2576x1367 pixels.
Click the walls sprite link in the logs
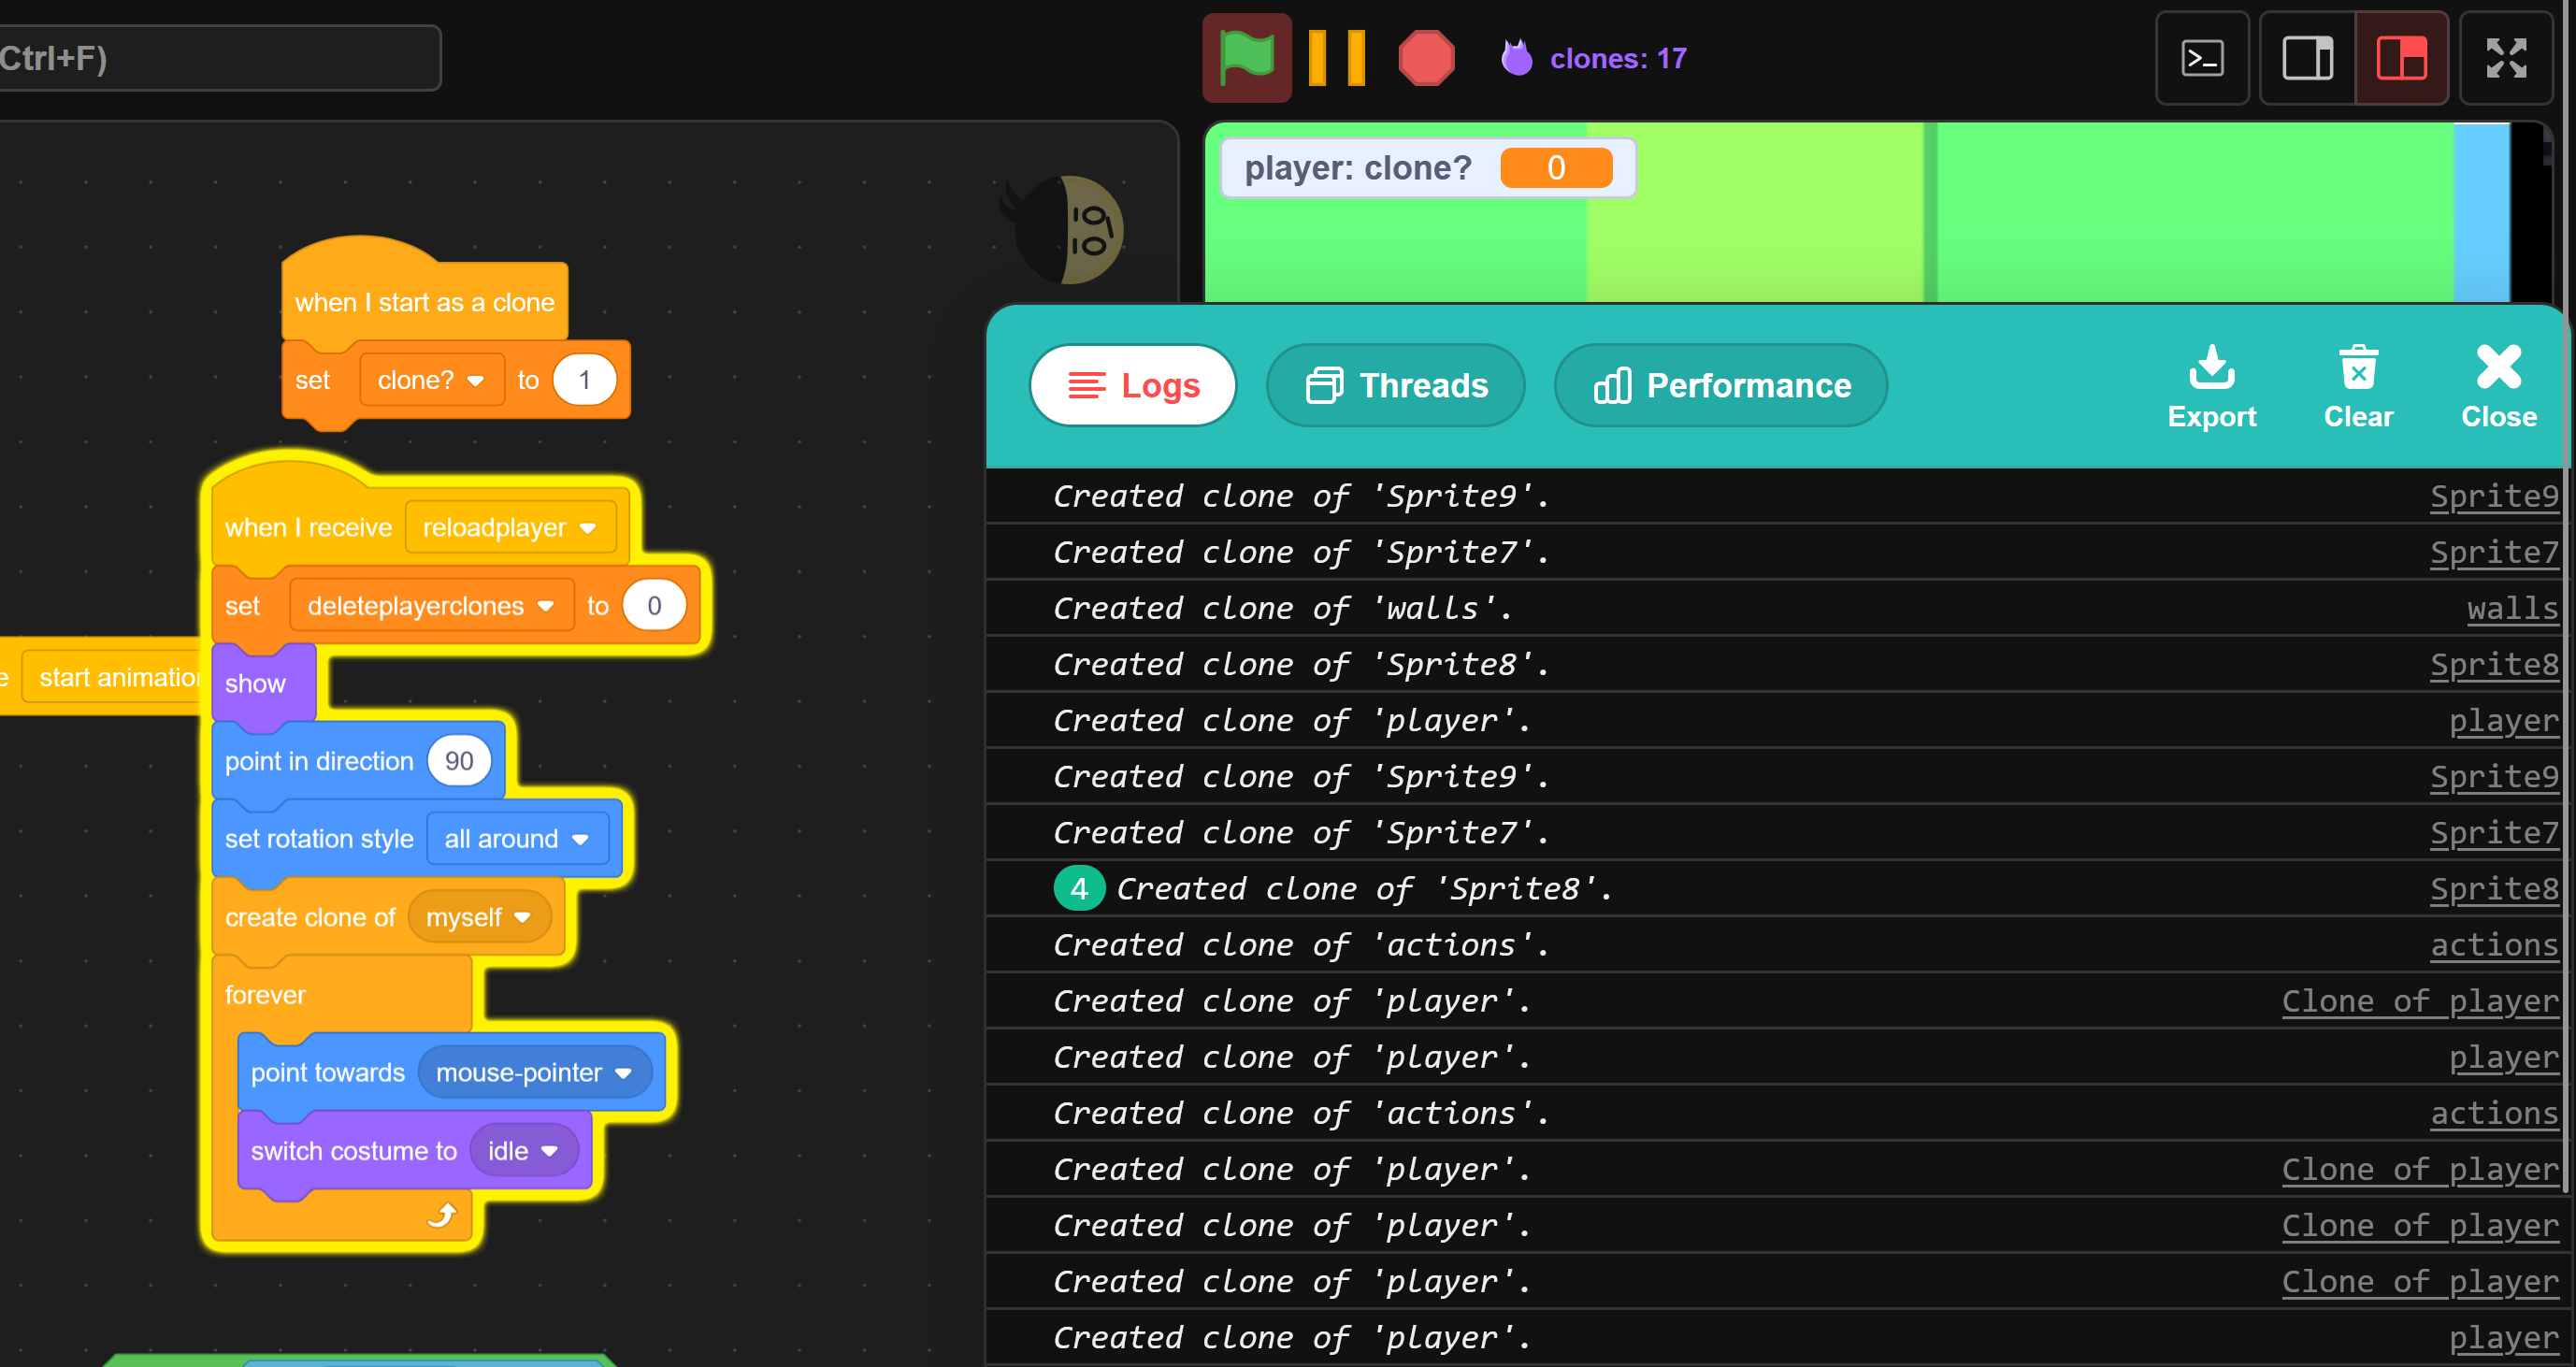[x=2513, y=608]
